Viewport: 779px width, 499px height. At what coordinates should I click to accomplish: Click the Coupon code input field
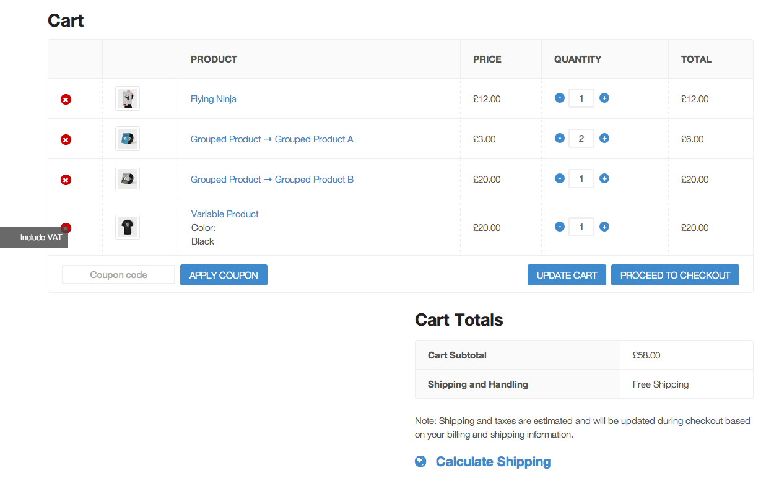point(118,275)
